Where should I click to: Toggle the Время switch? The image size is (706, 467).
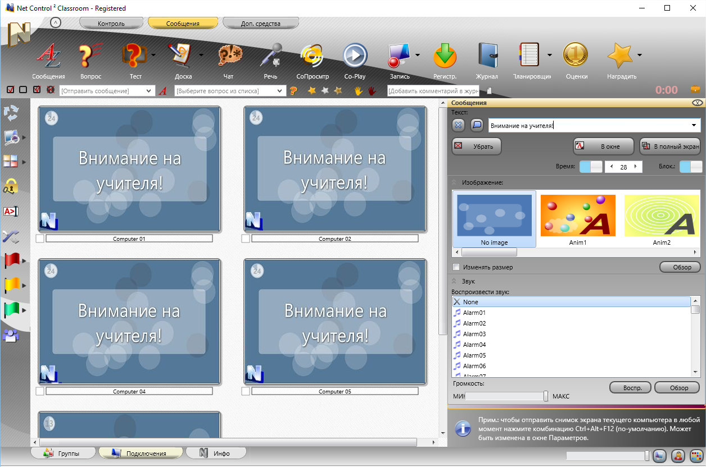590,167
